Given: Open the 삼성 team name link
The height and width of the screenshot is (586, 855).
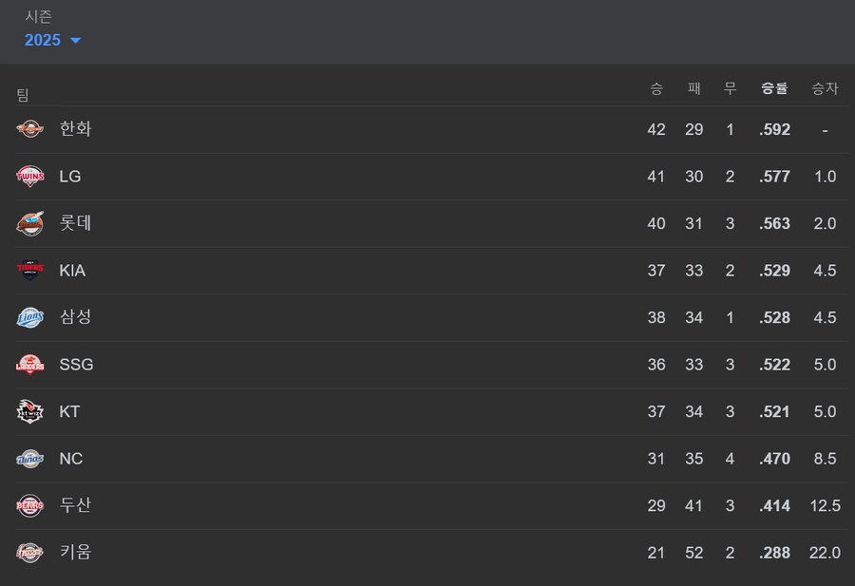Looking at the screenshot, I should [x=75, y=317].
